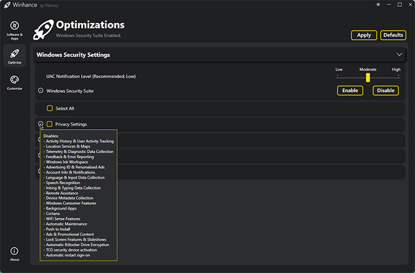
Task: Click 'Lock Screen Features & Slideshows' line
Action: [76, 239]
